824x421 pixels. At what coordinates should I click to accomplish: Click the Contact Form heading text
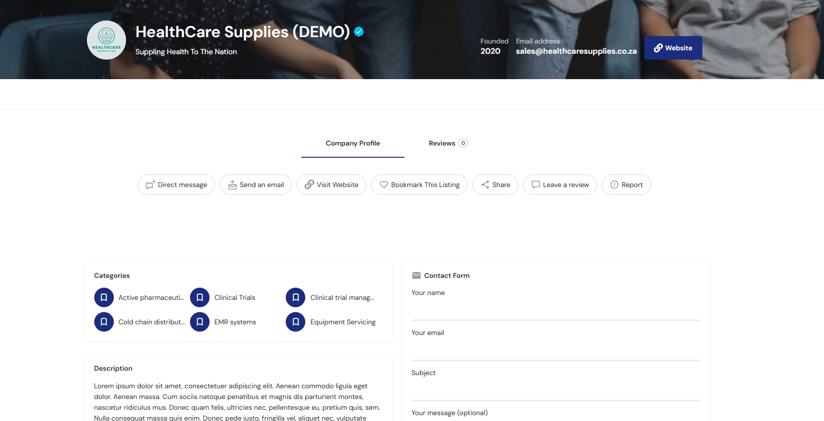point(447,275)
